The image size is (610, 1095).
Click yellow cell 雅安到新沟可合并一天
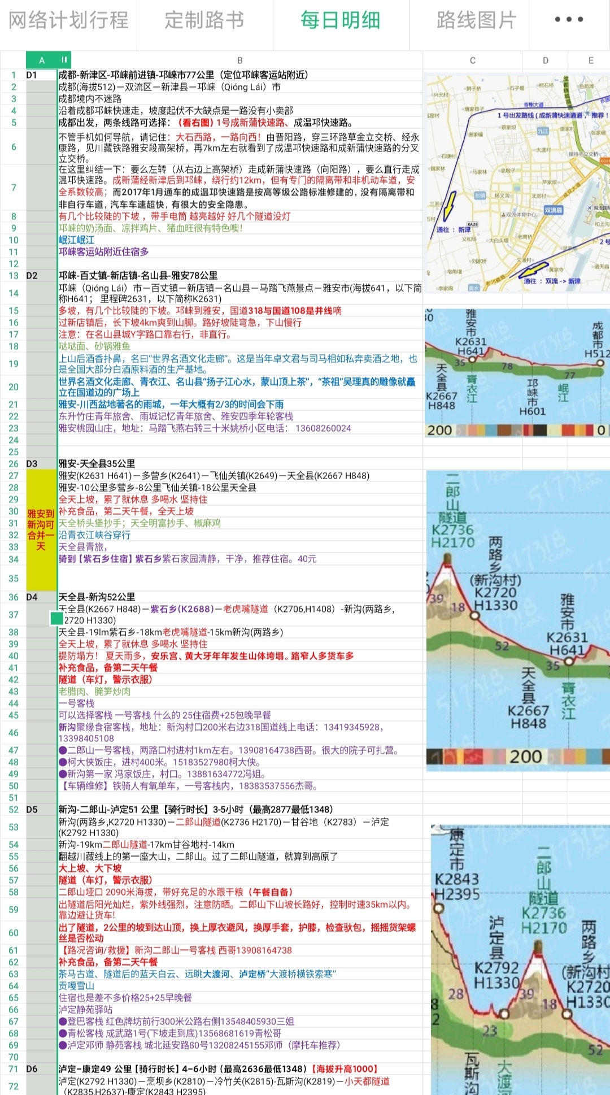tap(41, 530)
